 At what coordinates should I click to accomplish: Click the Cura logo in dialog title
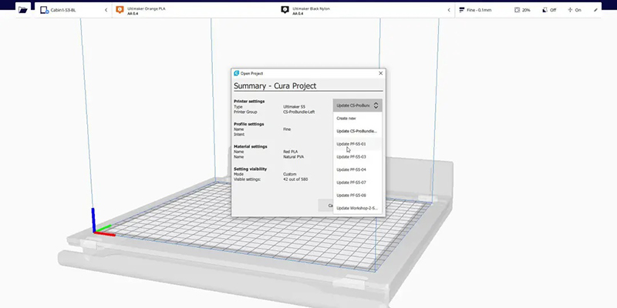click(x=237, y=73)
